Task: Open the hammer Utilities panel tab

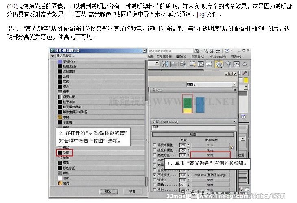Action: (245, 73)
